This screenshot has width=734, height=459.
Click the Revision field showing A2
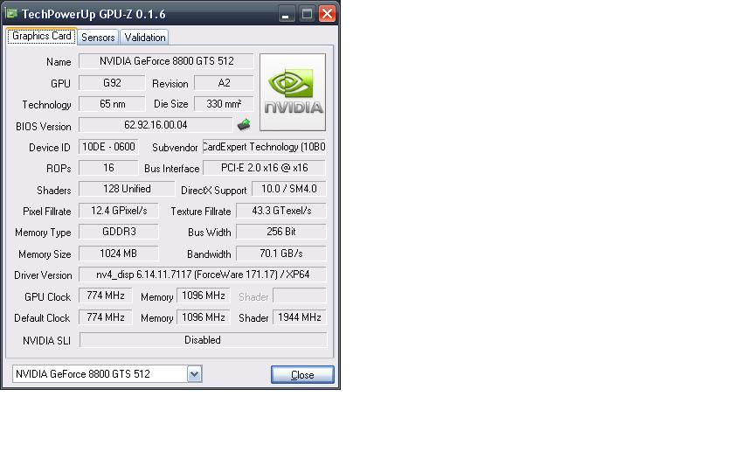click(x=224, y=83)
